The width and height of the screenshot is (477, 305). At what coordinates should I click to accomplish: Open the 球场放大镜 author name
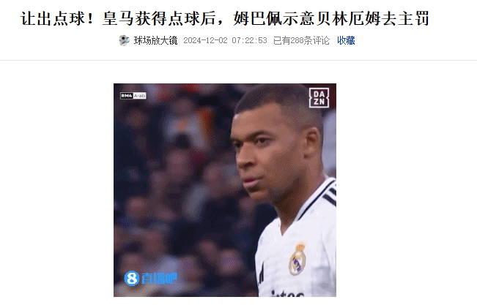pyautogui.click(x=155, y=40)
